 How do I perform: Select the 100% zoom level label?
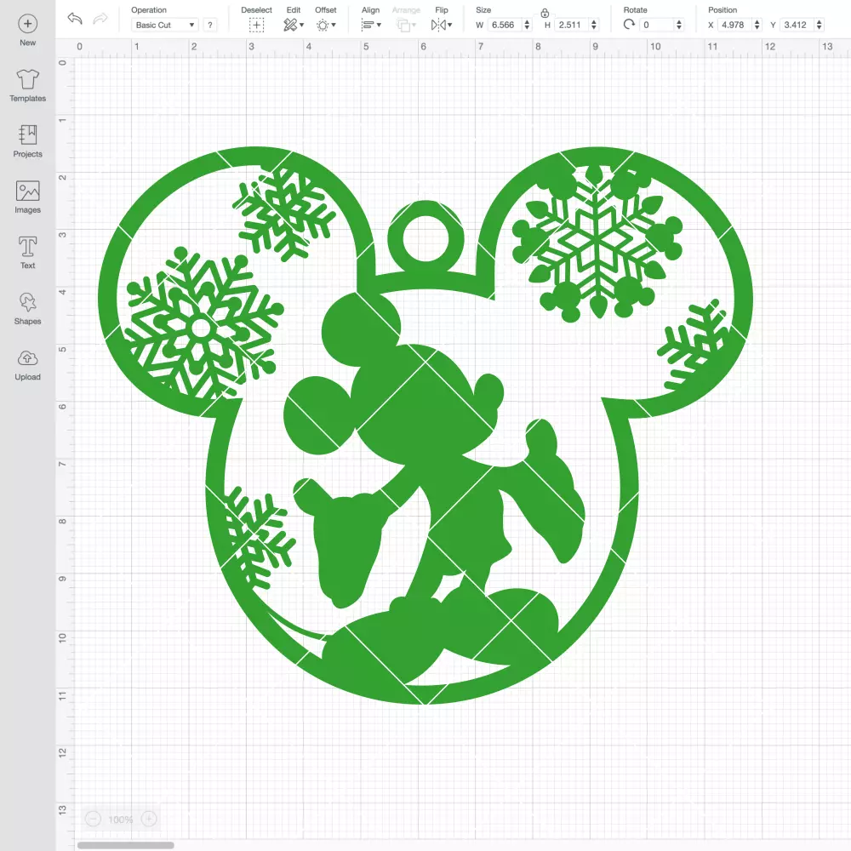[x=121, y=820]
